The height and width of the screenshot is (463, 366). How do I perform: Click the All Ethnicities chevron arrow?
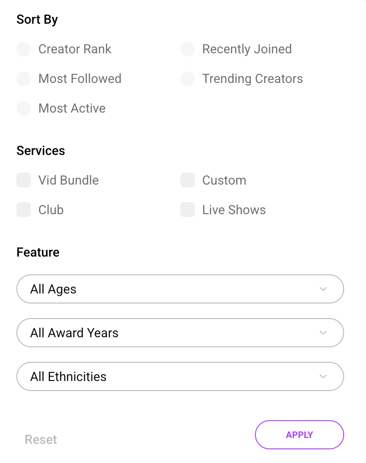[x=323, y=376]
